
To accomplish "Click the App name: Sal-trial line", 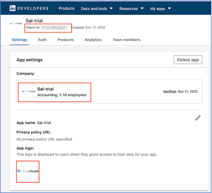I will [x=34, y=123].
